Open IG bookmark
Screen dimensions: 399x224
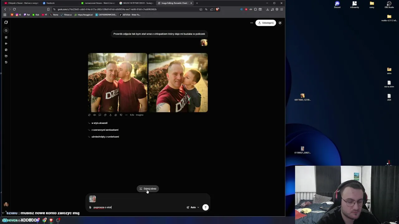point(18,15)
